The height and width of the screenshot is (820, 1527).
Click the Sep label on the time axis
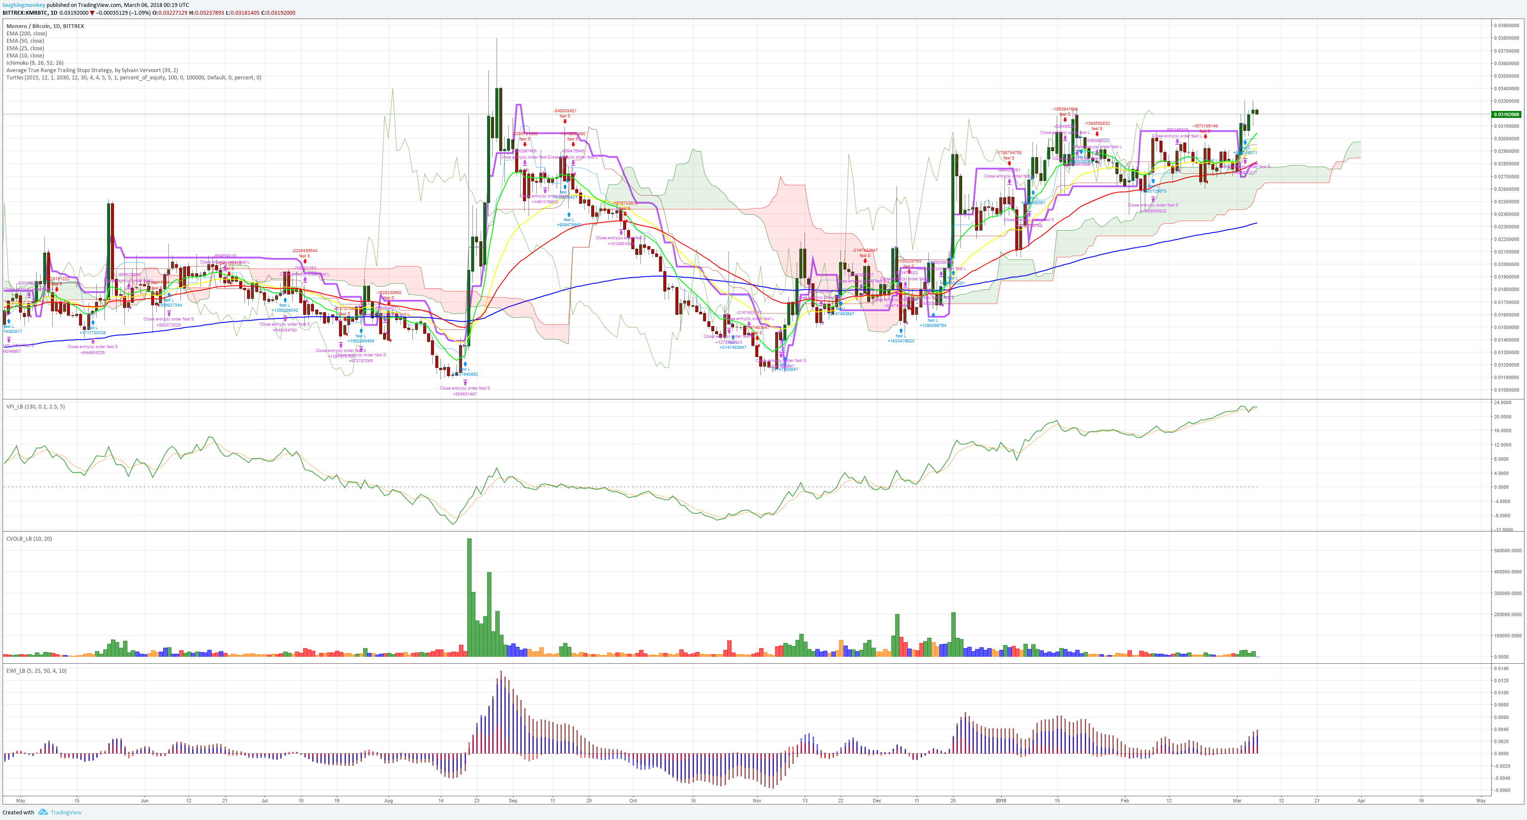pyautogui.click(x=513, y=801)
